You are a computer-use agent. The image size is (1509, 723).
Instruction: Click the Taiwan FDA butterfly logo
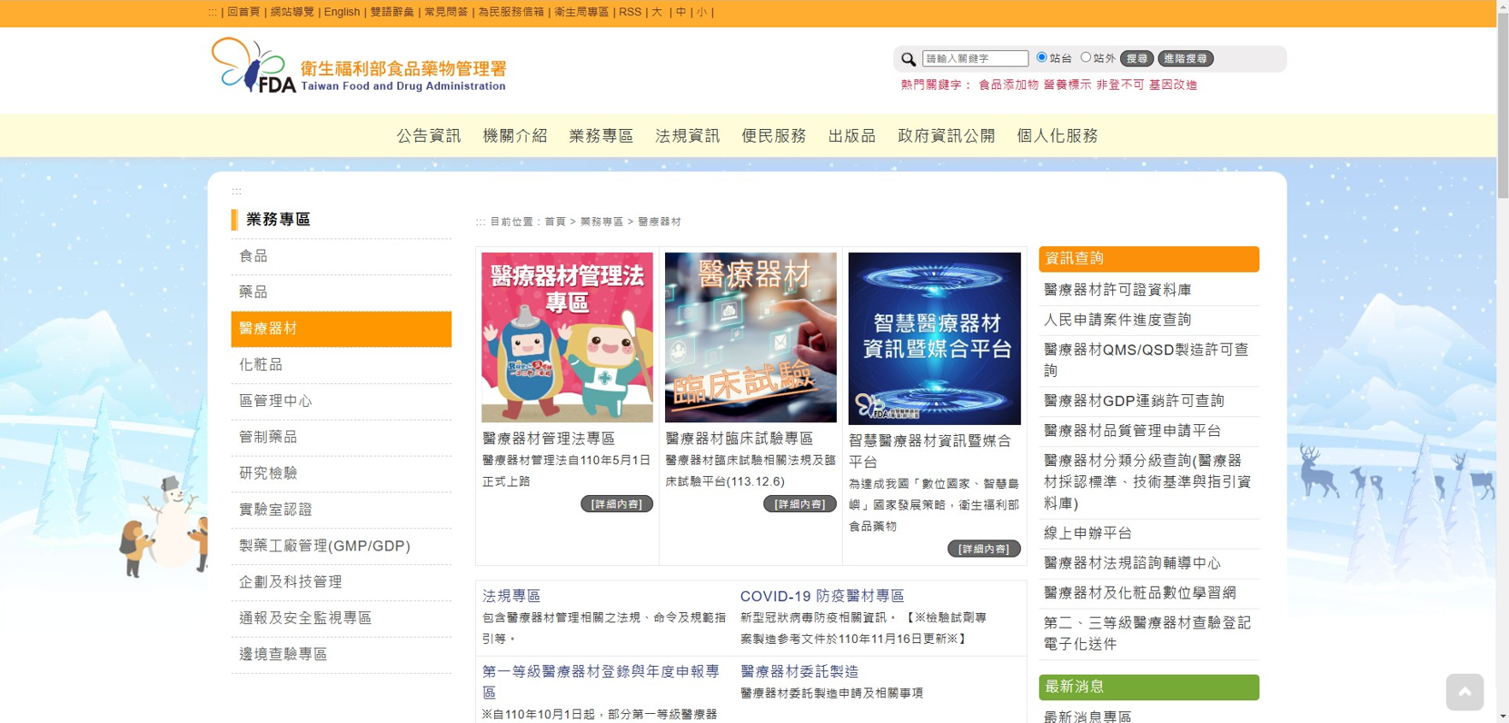pyautogui.click(x=358, y=66)
